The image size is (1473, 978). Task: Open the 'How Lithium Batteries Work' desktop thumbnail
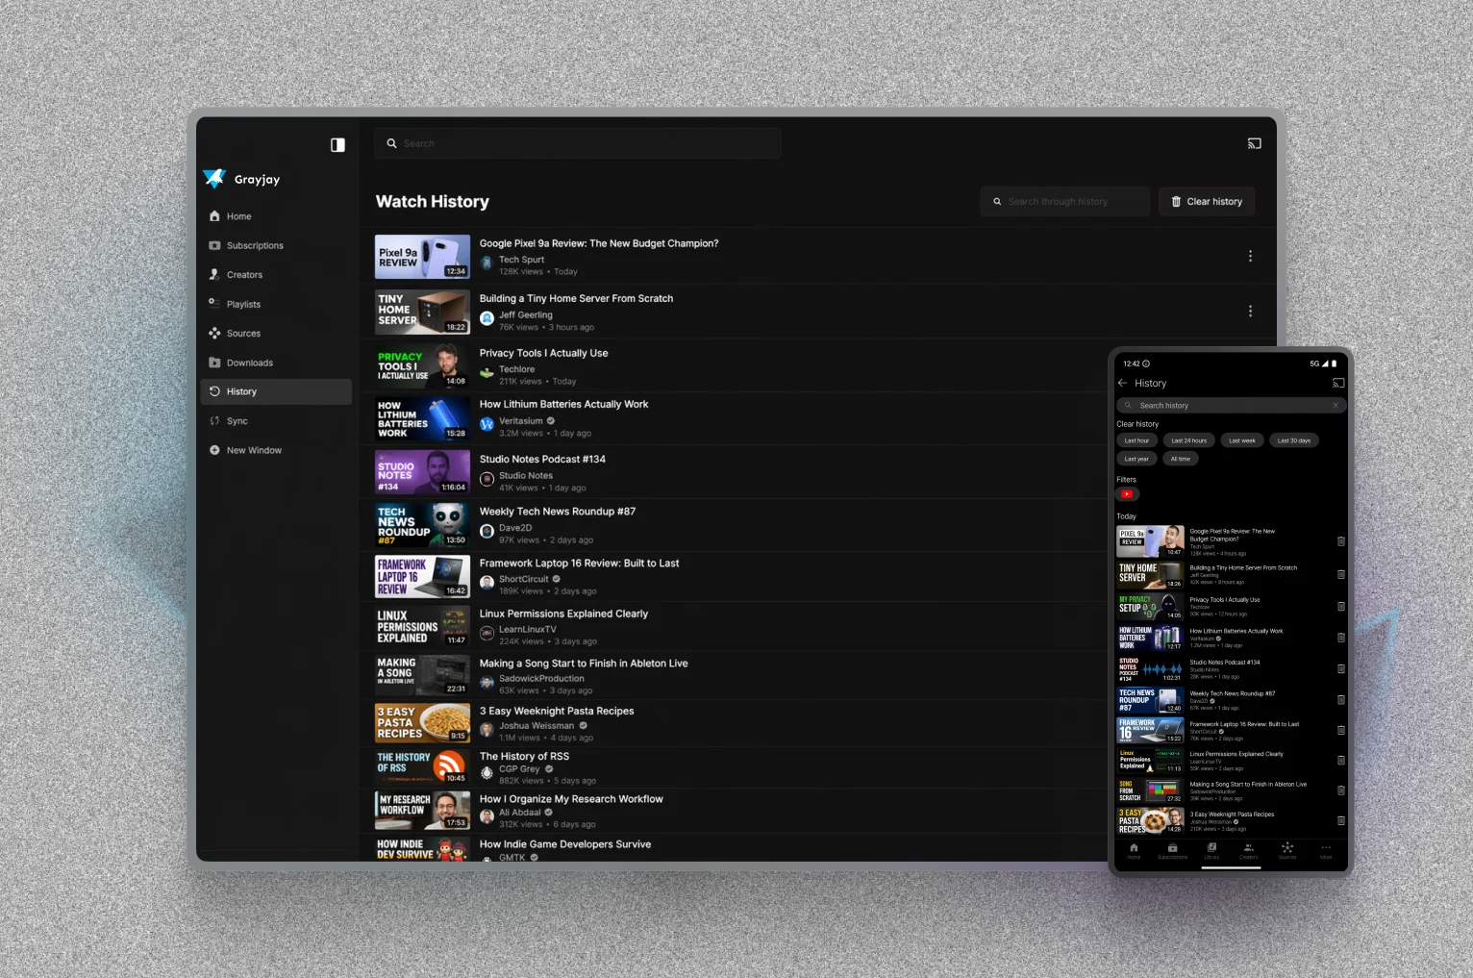(x=422, y=419)
